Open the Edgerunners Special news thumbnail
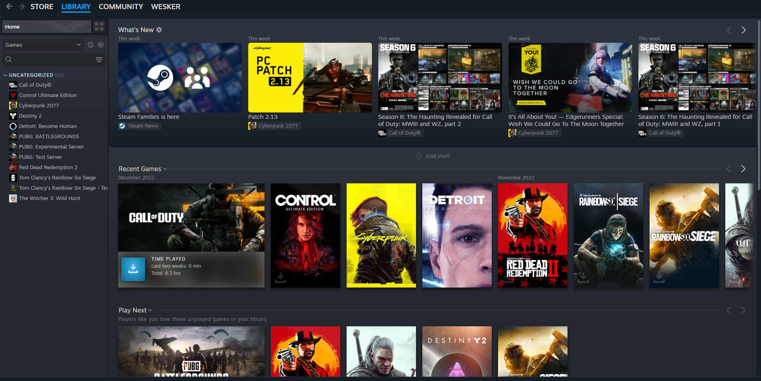 (x=570, y=78)
